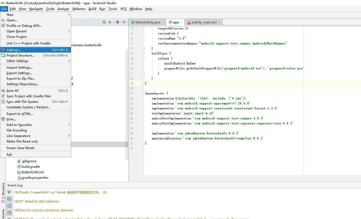
Task: Open the Build menu
Action: tap(92, 9)
